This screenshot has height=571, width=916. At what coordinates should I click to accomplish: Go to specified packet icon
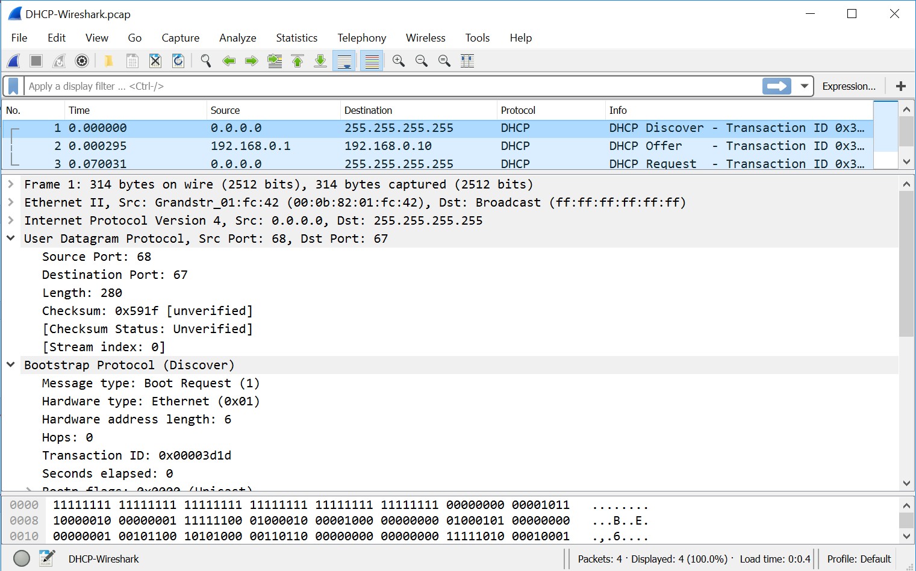pyautogui.click(x=275, y=61)
